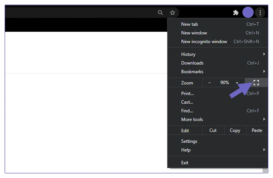Open Find... from the menu
The width and height of the screenshot is (273, 178).
pos(218,111)
